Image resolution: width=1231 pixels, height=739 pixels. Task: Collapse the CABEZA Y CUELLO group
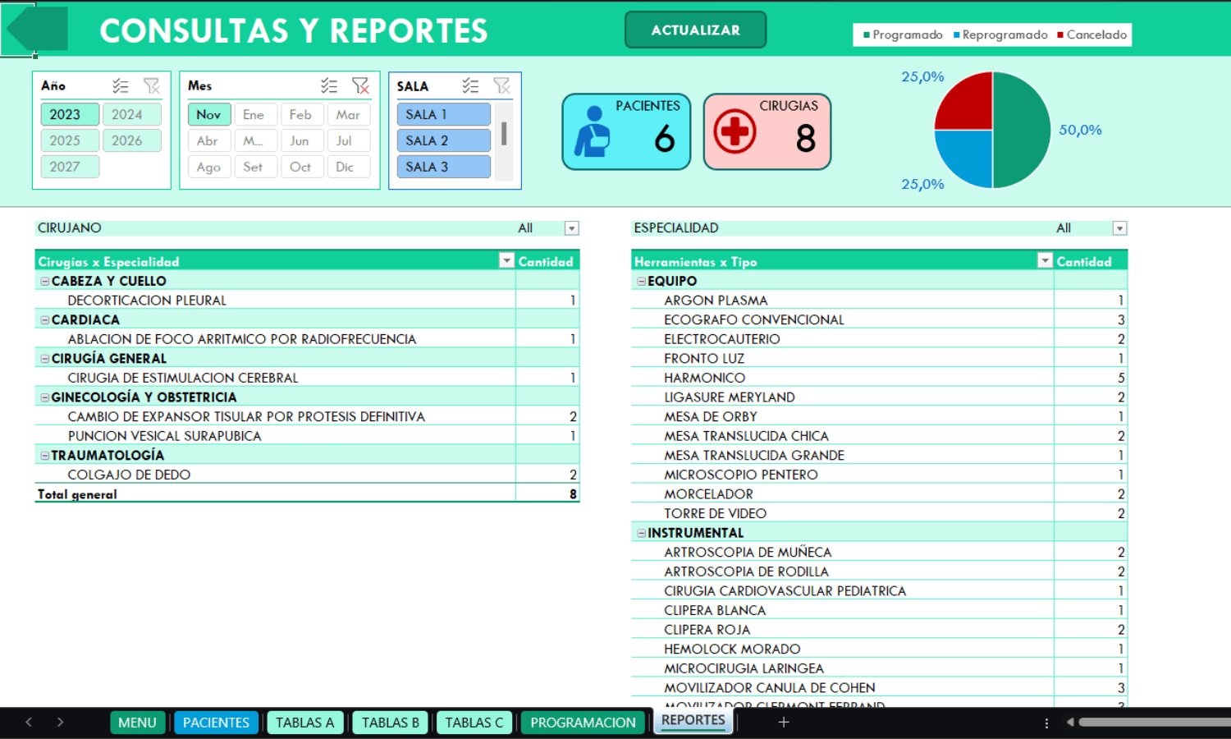tap(45, 281)
